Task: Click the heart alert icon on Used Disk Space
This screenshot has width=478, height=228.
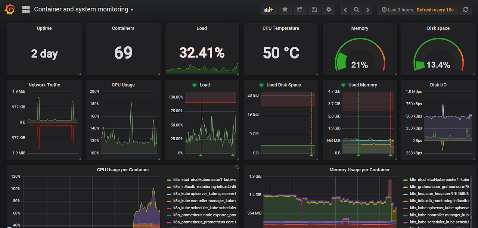Action: (261, 85)
